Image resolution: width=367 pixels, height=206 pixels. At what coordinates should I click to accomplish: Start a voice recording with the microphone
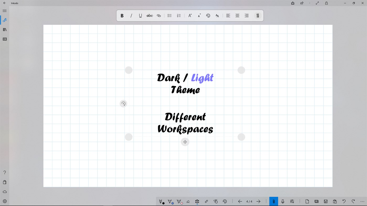click(x=283, y=201)
